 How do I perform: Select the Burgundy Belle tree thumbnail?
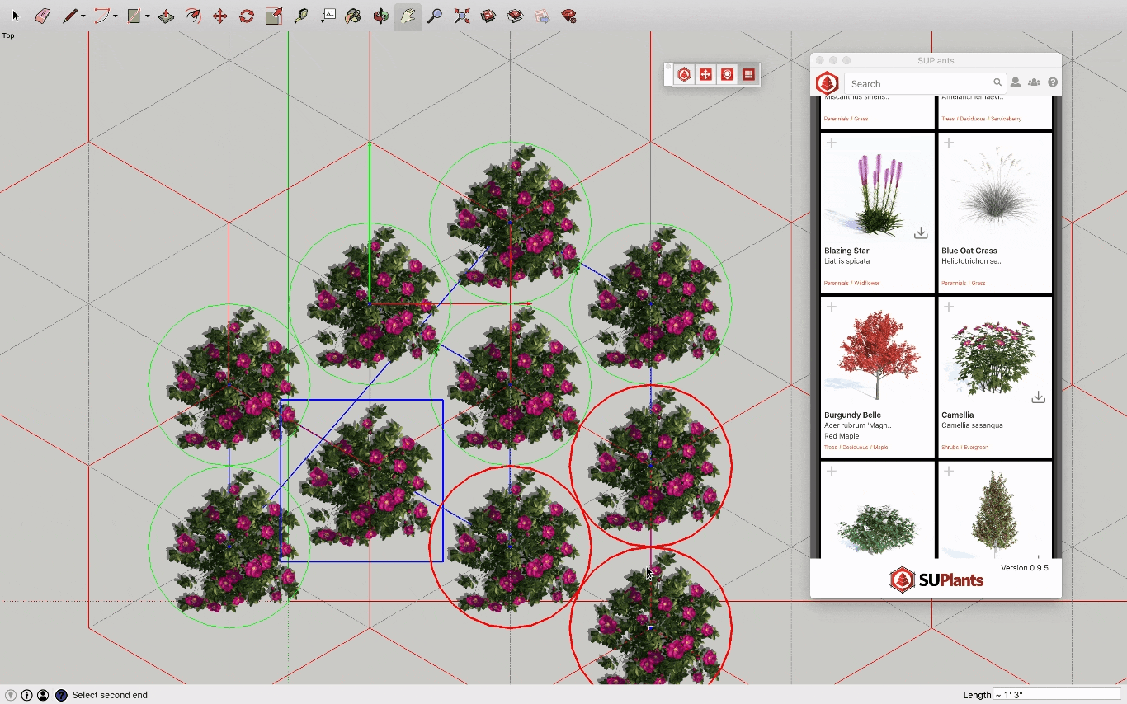click(x=878, y=354)
